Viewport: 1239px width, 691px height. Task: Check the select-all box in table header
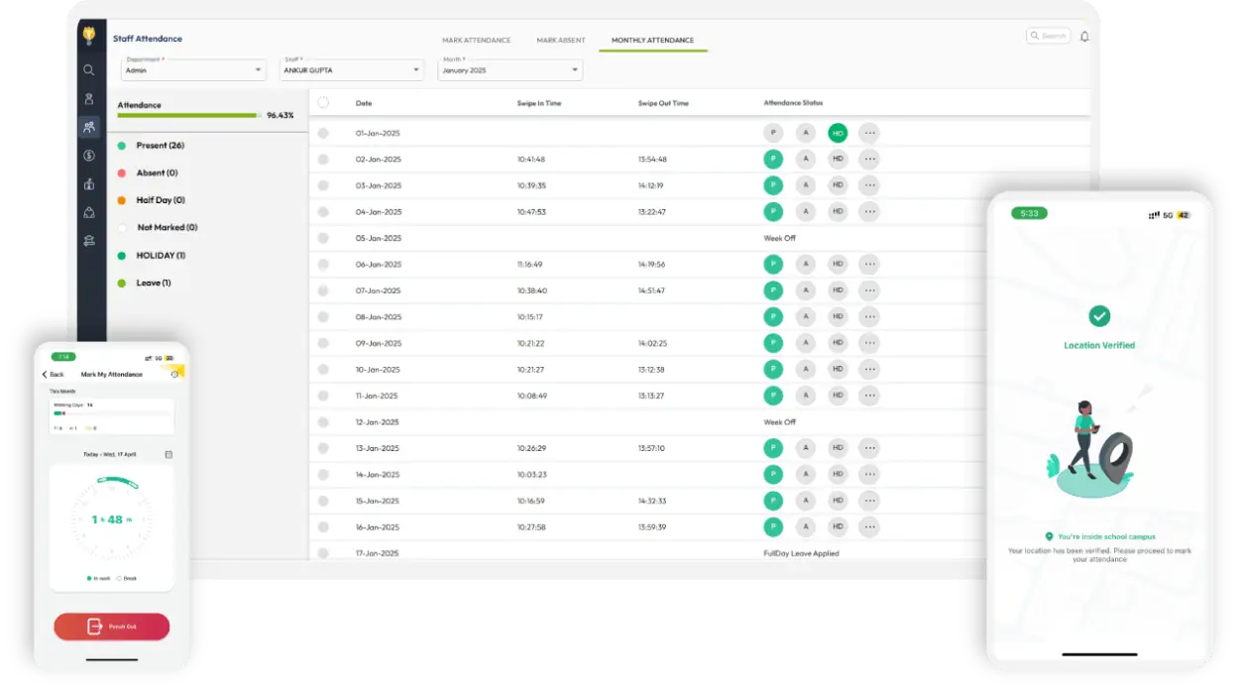[x=322, y=102]
